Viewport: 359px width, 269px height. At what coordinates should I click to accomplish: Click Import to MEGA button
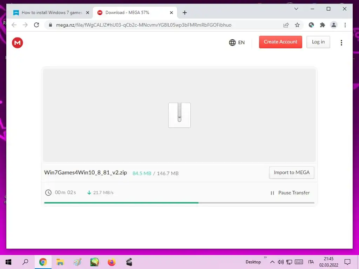[x=292, y=172]
